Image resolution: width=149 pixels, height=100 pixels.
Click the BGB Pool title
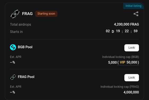tap(25, 47)
